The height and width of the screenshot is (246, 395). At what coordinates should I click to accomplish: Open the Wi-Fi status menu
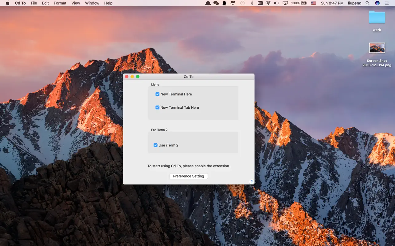[x=268, y=3]
